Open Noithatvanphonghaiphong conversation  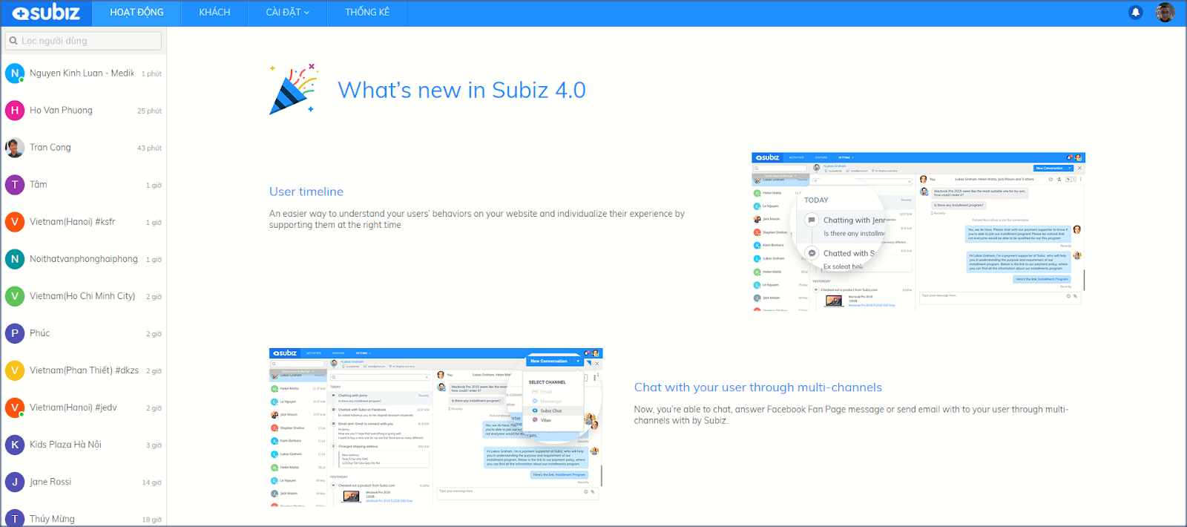[83, 259]
